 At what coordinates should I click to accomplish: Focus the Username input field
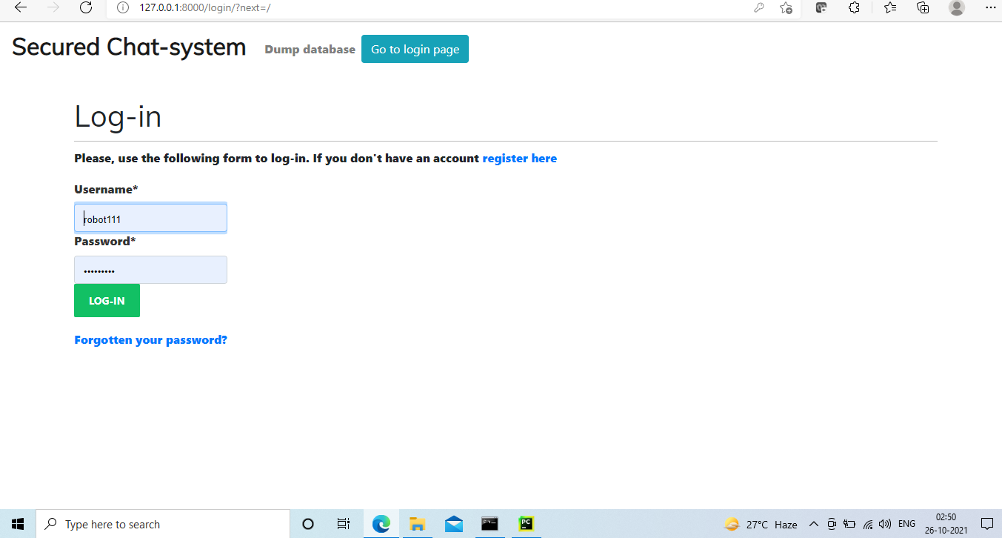click(x=150, y=218)
